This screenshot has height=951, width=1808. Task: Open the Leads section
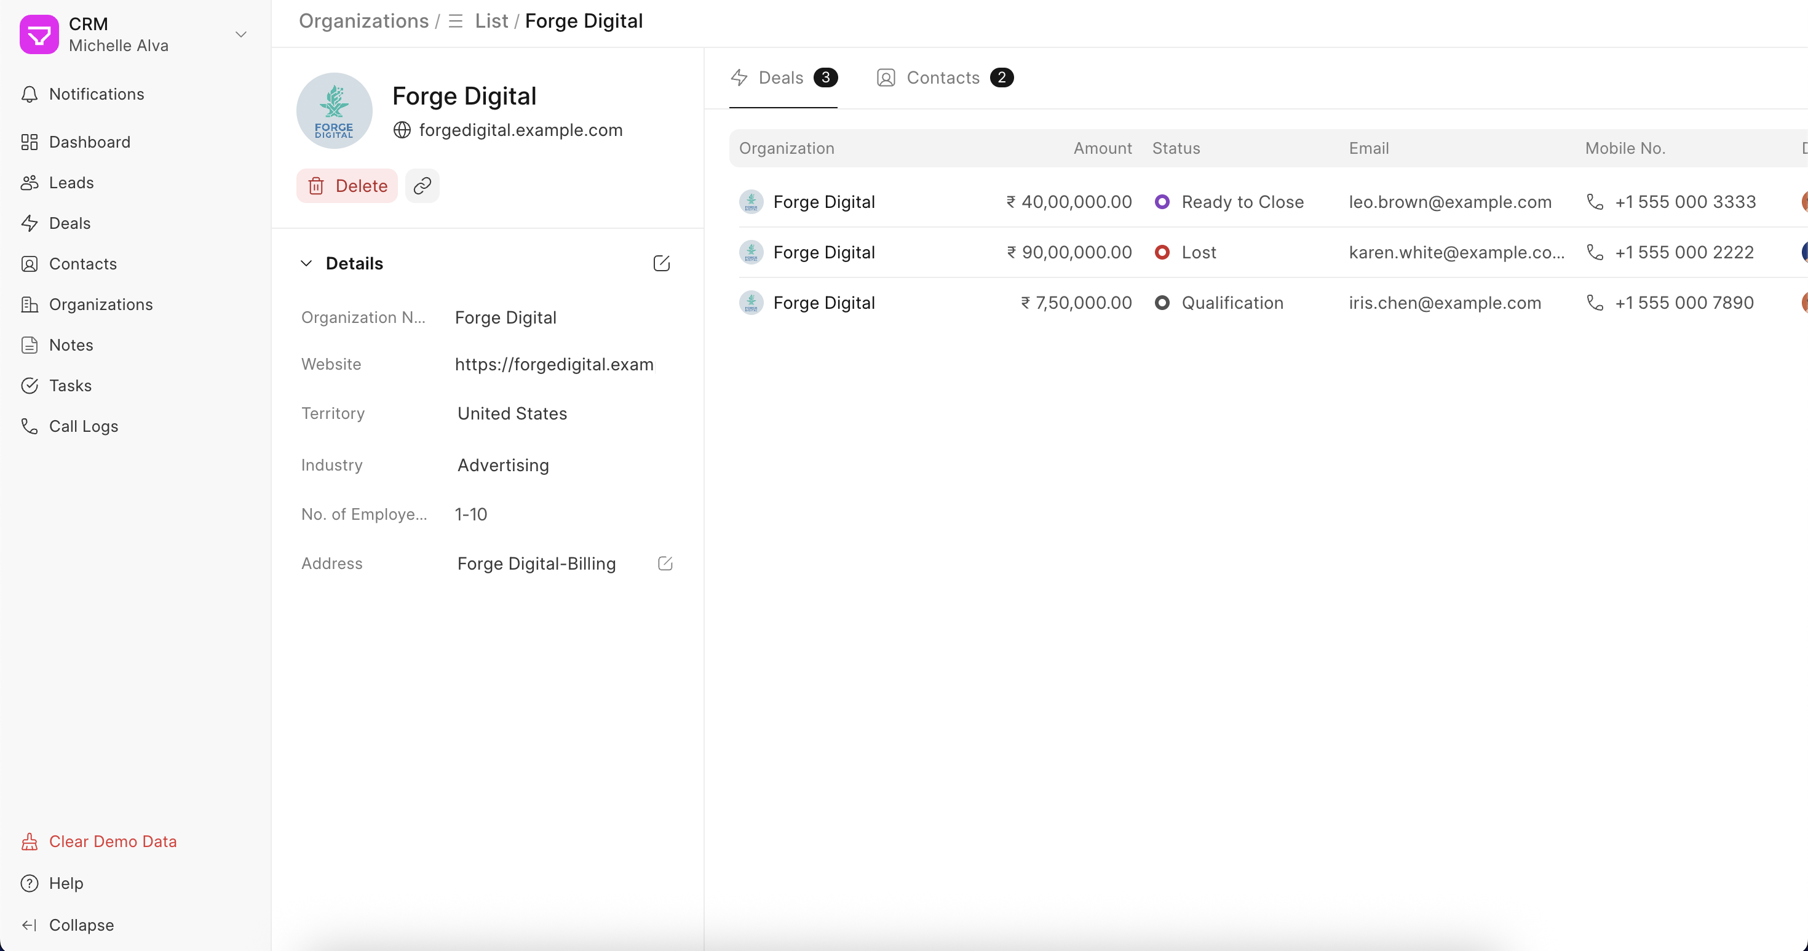click(71, 183)
